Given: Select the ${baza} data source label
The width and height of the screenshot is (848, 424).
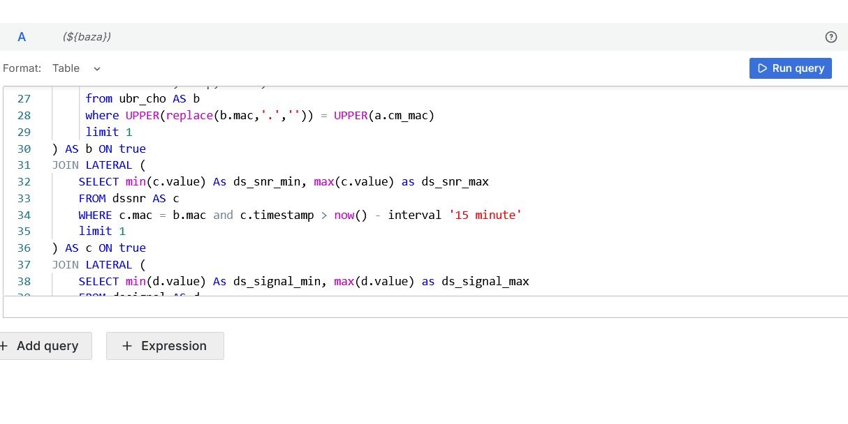Looking at the screenshot, I should [x=87, y=37].
